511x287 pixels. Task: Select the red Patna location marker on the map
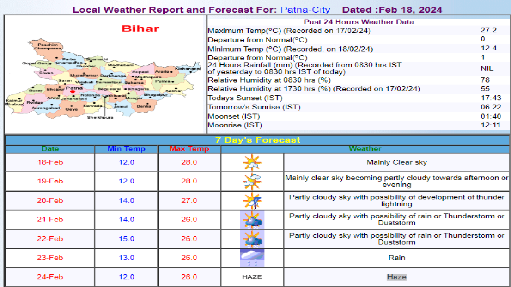(73, 91)
